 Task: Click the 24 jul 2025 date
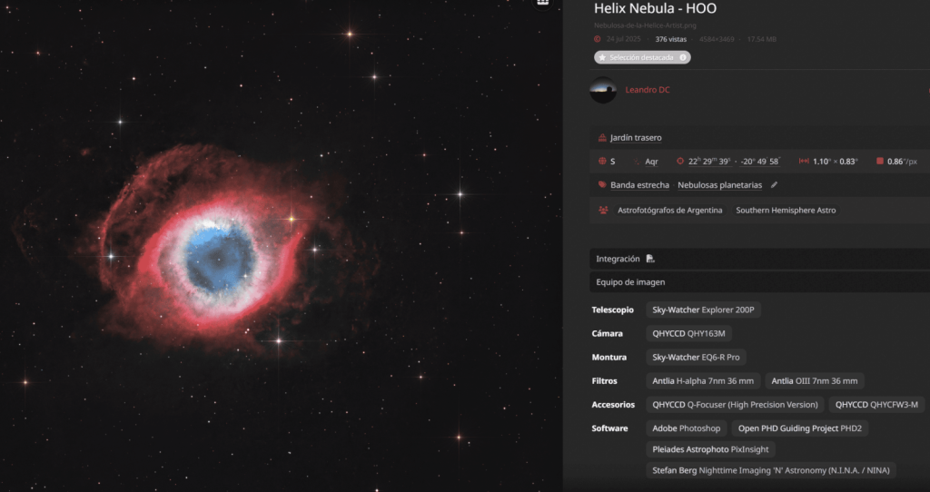click(623, 39)
